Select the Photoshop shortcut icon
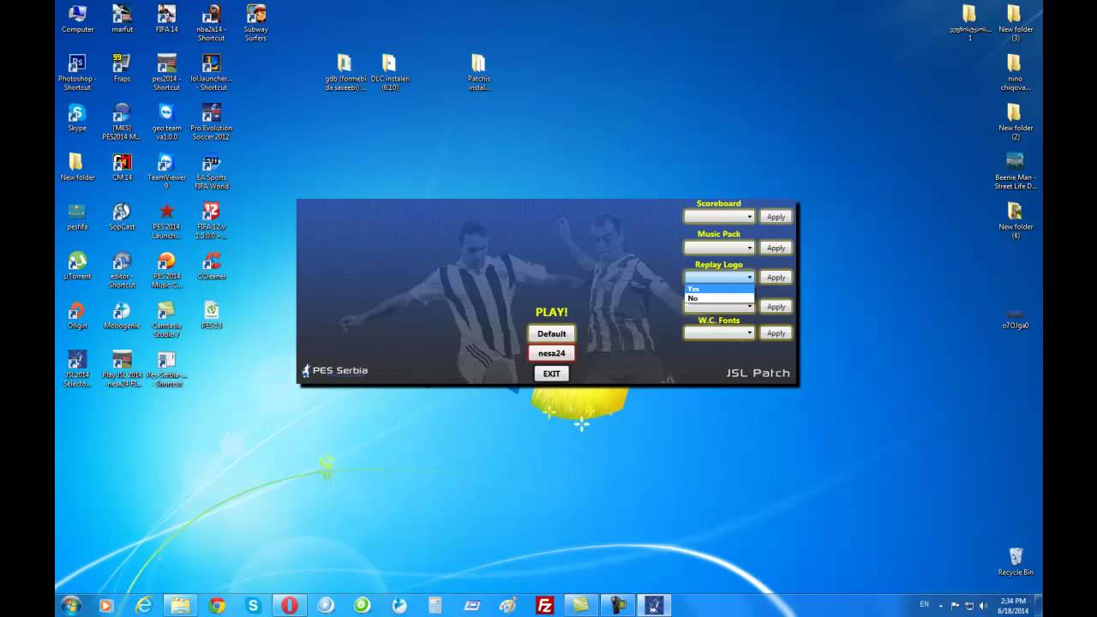 click(77, 73)
